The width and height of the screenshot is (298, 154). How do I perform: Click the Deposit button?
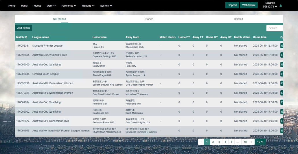232,5
